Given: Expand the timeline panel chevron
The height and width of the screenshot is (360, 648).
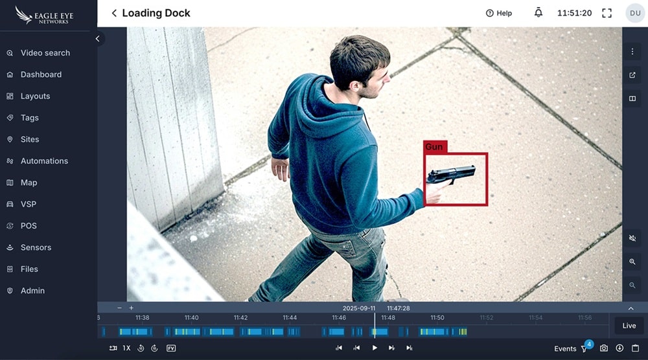Looking at the screenshot, I should [631, 308].
